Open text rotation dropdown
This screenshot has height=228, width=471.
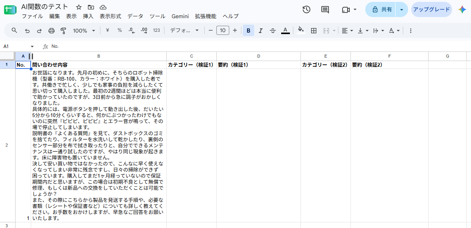[x=394, y=30]
